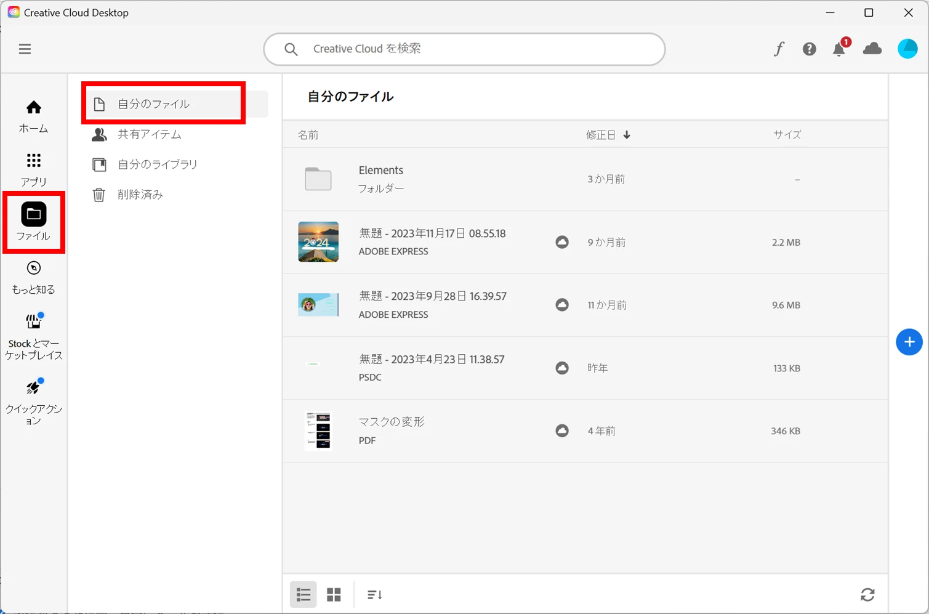Screen dimensions: 929x614
Task: Click cloud icon for 2023年9月28日 file
Action: (x=562, y=305)
